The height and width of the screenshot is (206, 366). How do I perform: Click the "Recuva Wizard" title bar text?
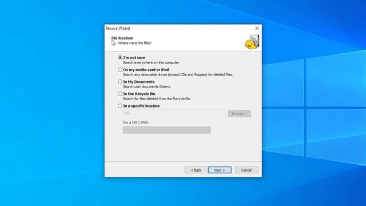tap(118, 28)
